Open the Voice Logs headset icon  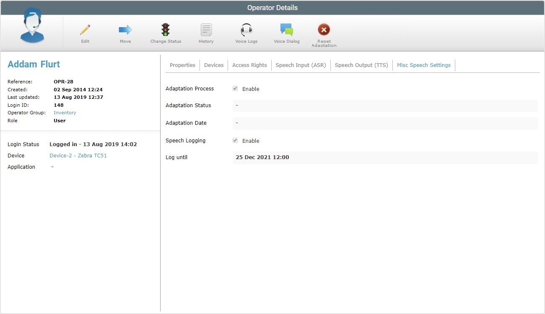pyautogui.click(x=246, y=30)
